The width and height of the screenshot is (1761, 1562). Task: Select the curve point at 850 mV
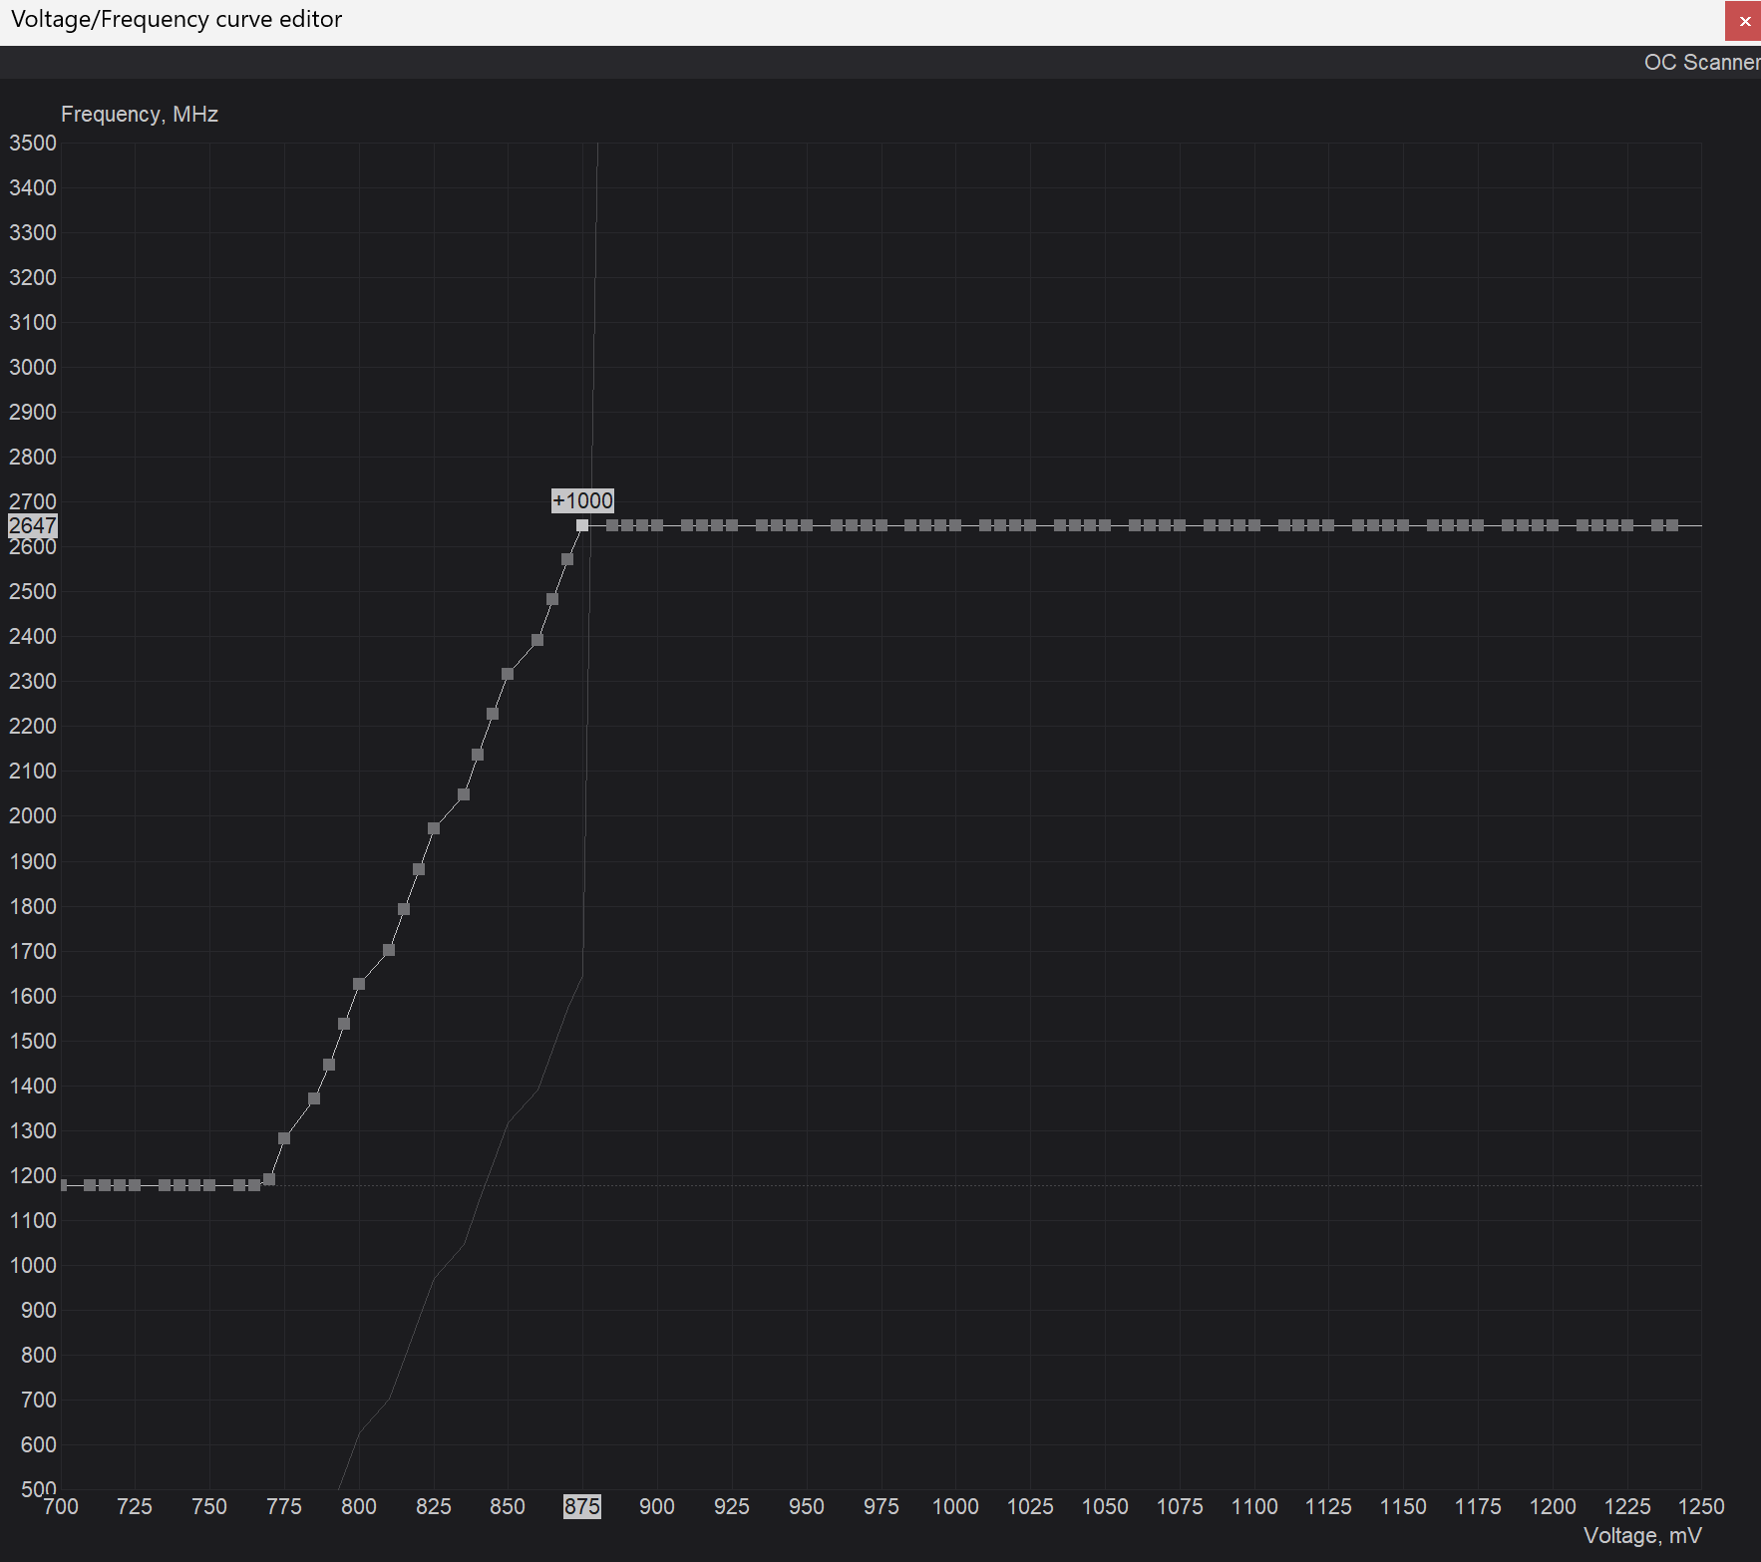(x=508, y=675)
